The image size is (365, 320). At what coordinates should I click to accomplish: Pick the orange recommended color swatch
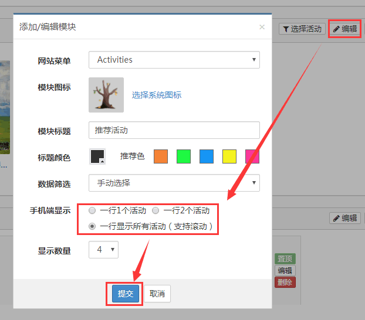[x=161, y=156]
